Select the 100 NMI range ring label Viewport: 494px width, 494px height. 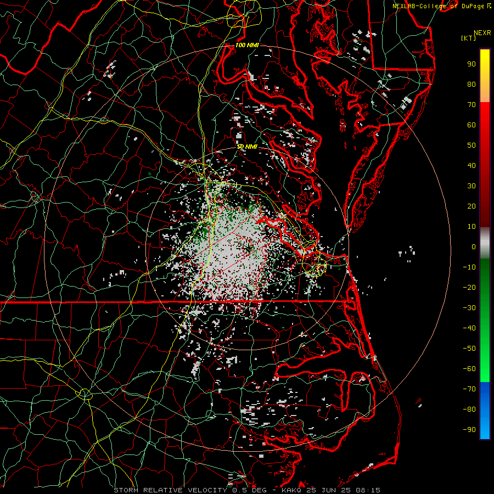pos(247,45)
